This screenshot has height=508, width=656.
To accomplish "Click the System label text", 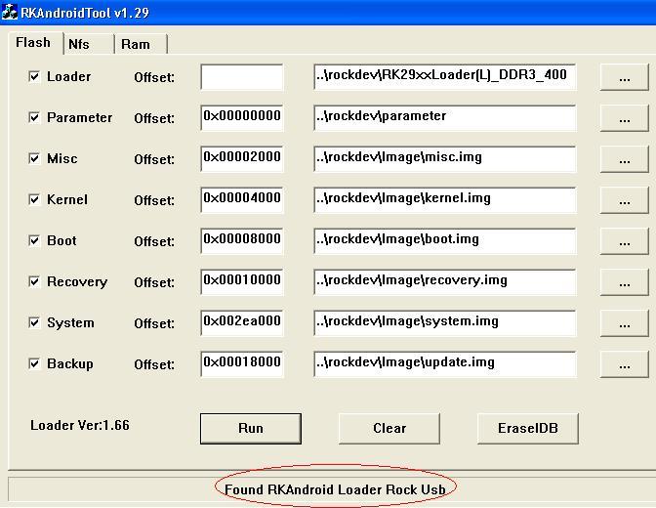I will click(70, 323).
